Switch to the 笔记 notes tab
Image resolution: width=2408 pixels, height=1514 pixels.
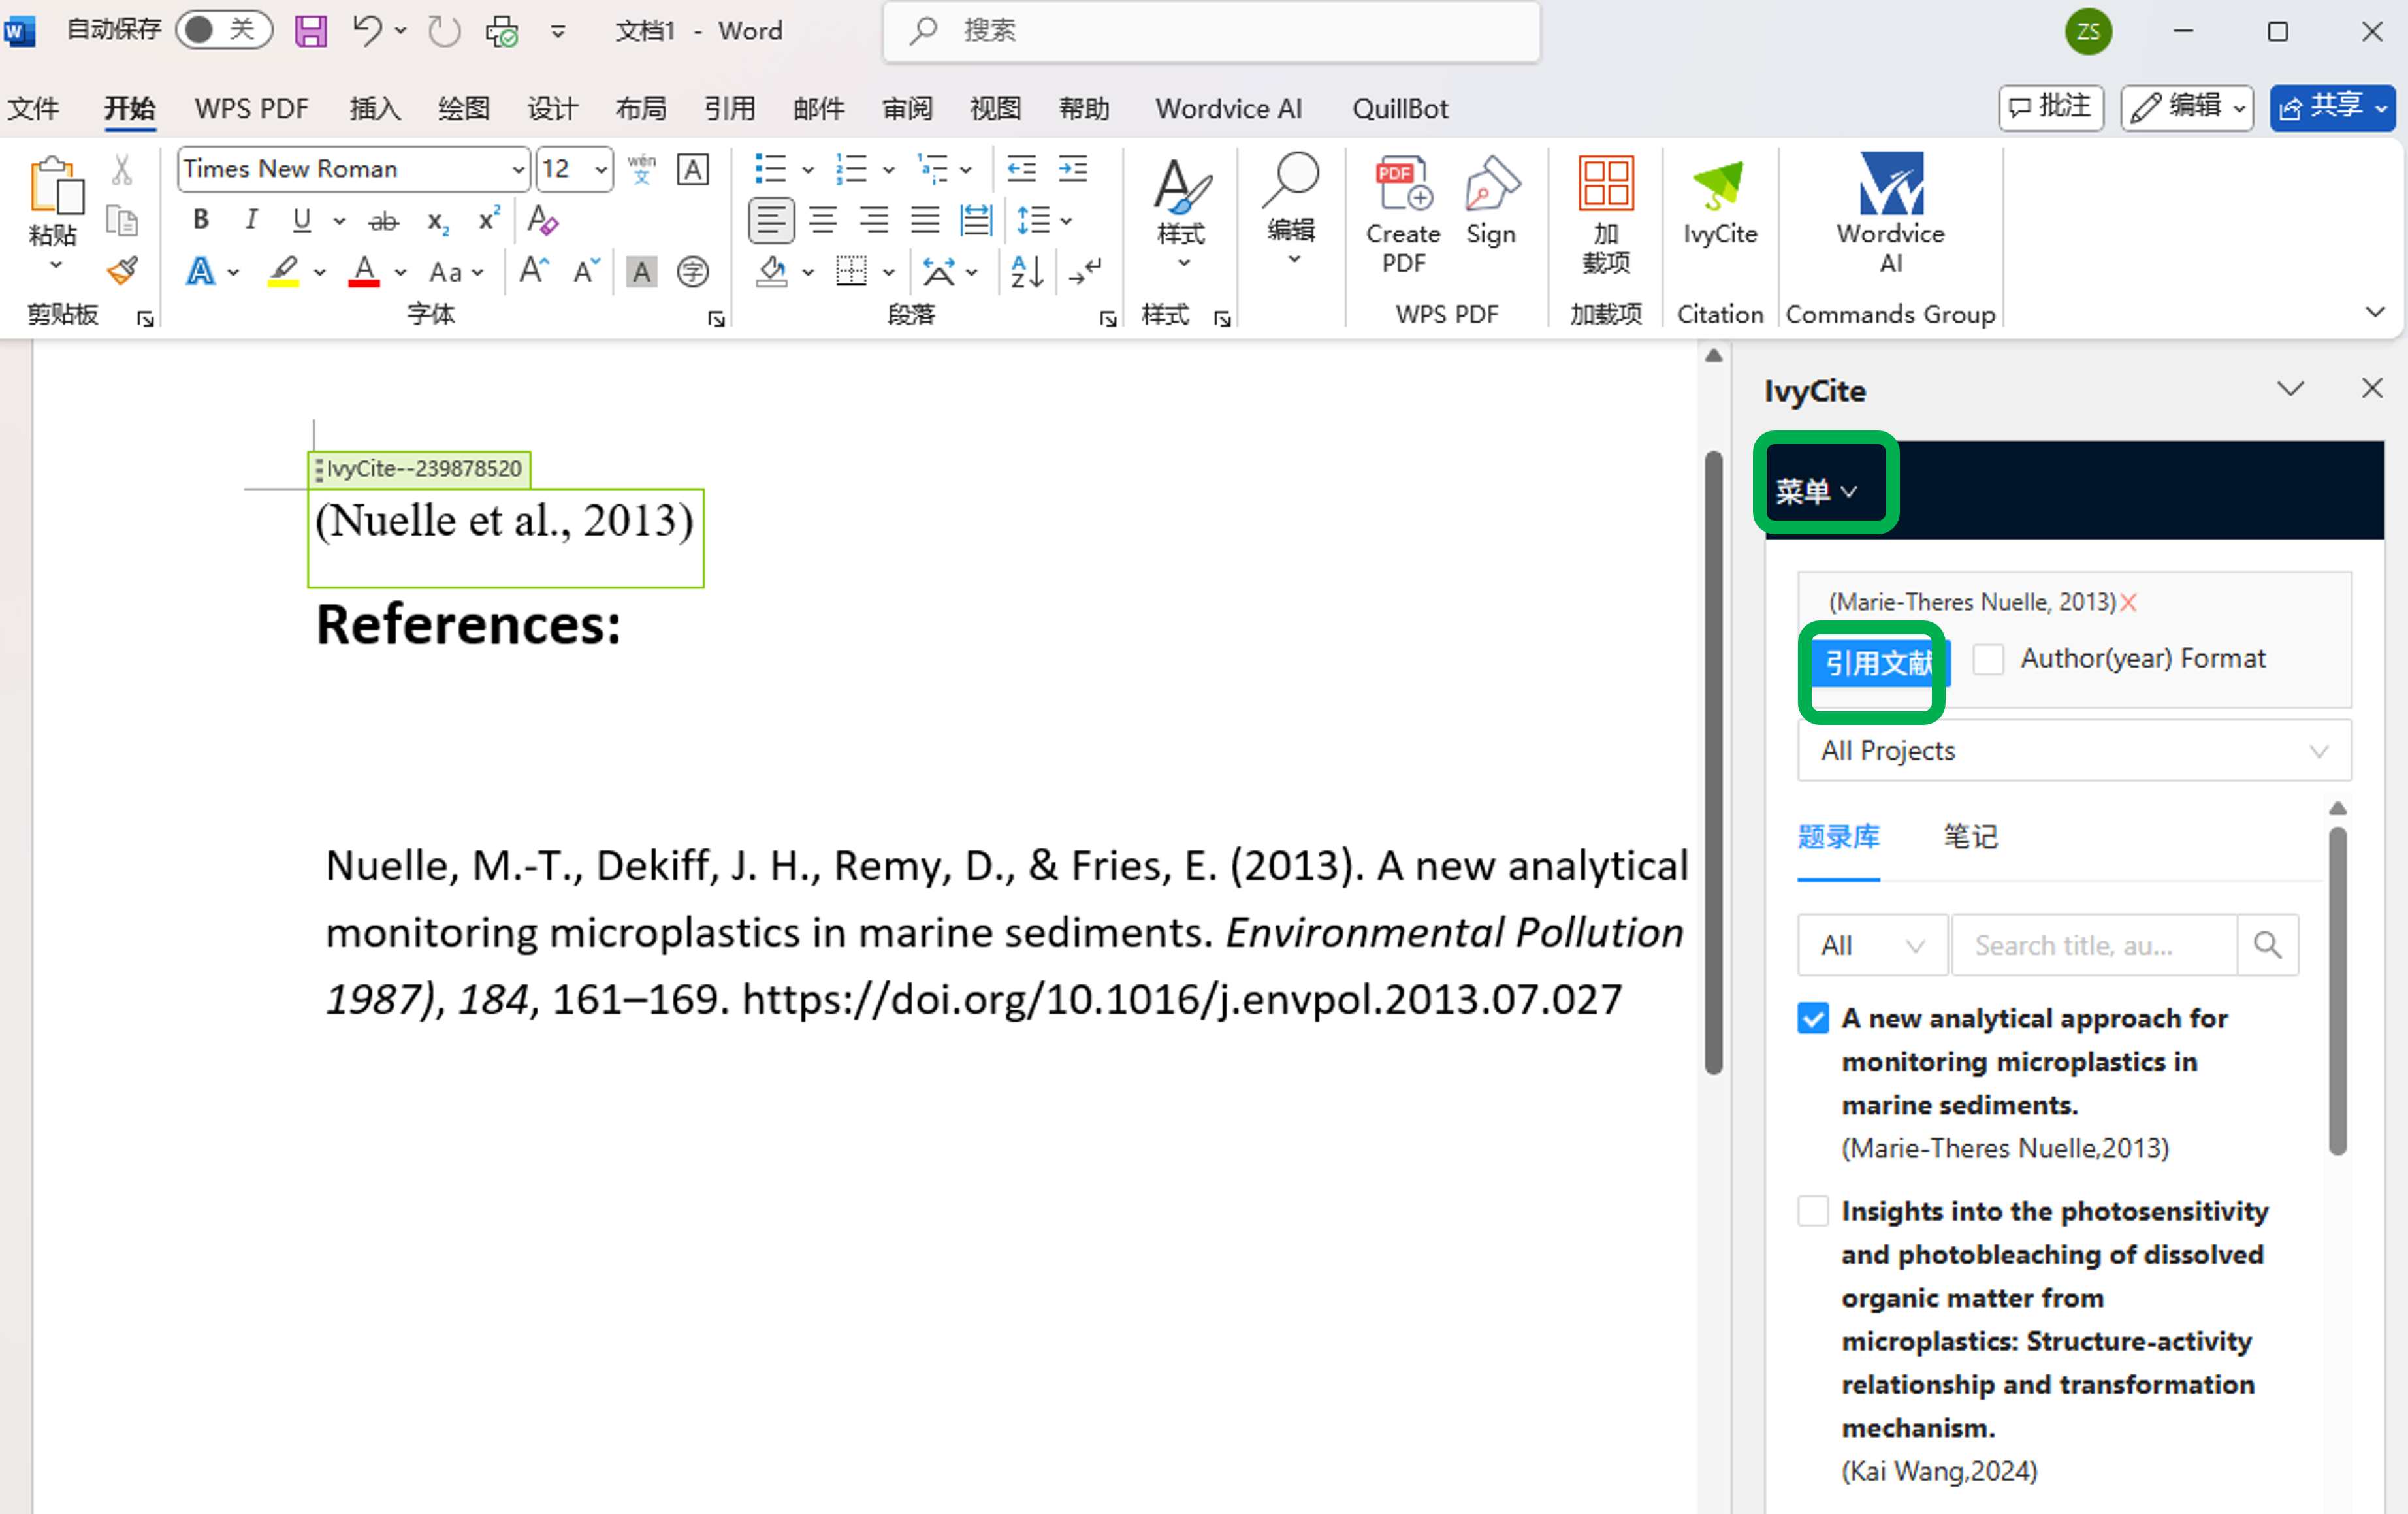[1970, 836]
